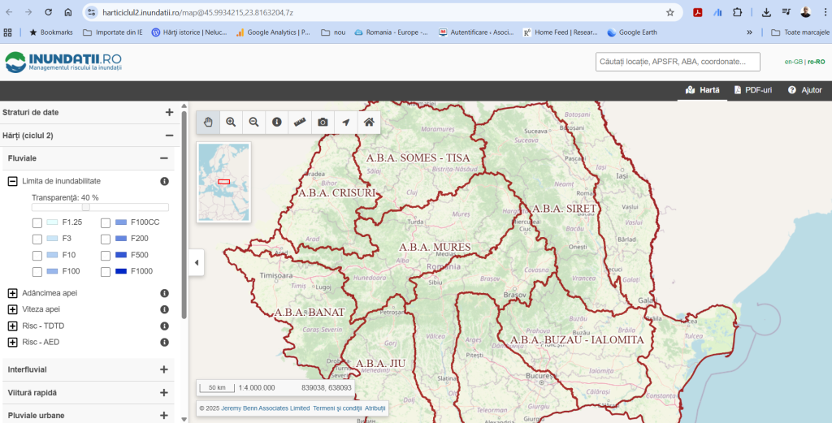Image resolution: width=832 pixels, height=423 pixels.
Task: Click the camera screenshot tool
Action: coord(323,122)
